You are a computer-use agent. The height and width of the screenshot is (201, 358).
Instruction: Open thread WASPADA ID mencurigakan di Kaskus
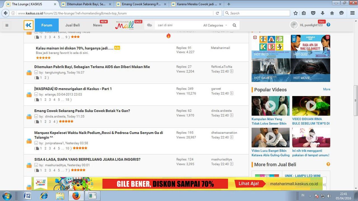point(73,89)
